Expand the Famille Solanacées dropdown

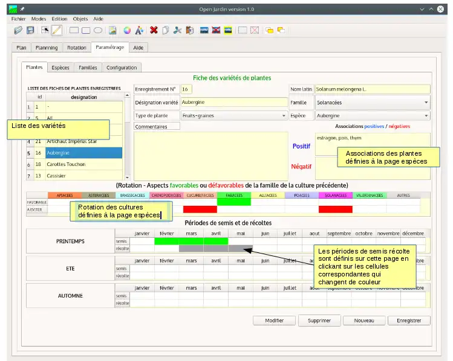(372, 103)
